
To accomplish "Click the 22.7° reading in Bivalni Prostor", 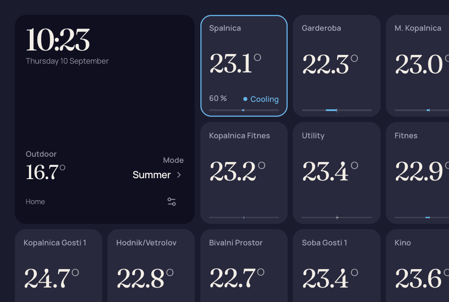I will click(x=237, y=278).
